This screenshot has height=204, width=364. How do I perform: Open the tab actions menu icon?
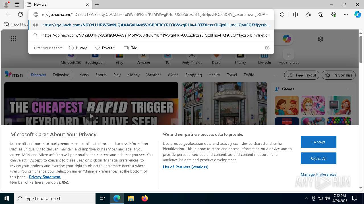[x=17, y=5]
